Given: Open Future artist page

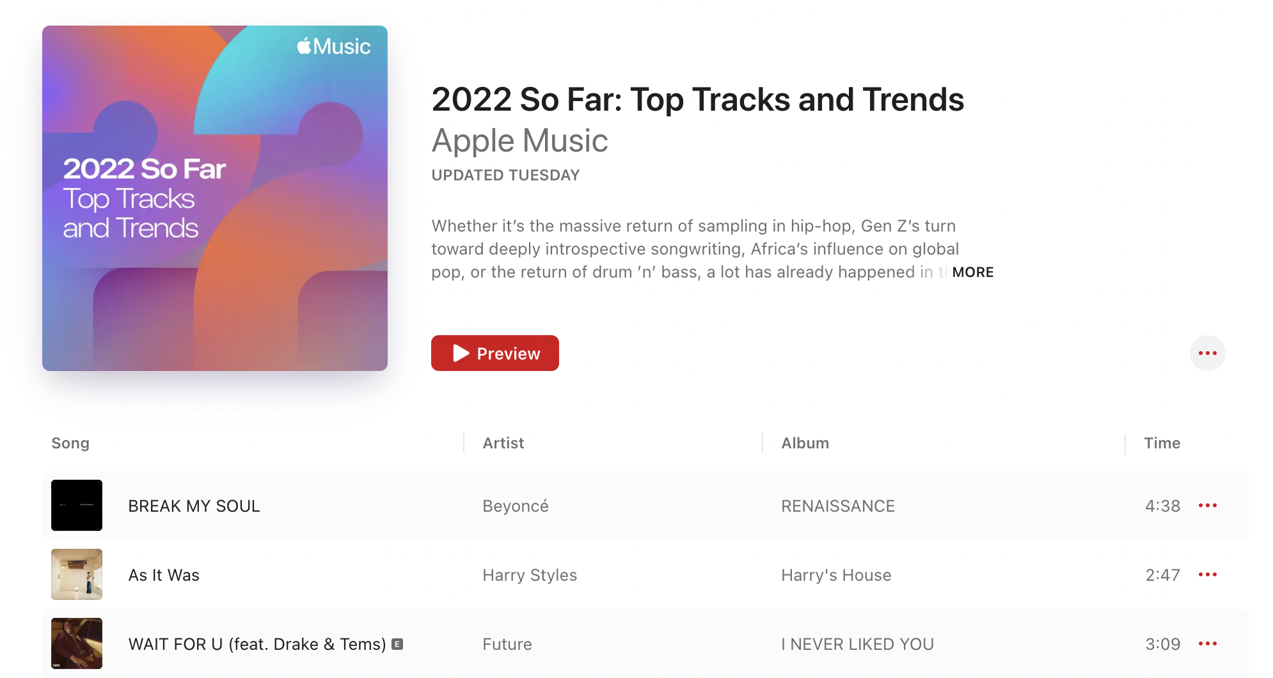Looking at the screenshot, I should coord(507,644).
